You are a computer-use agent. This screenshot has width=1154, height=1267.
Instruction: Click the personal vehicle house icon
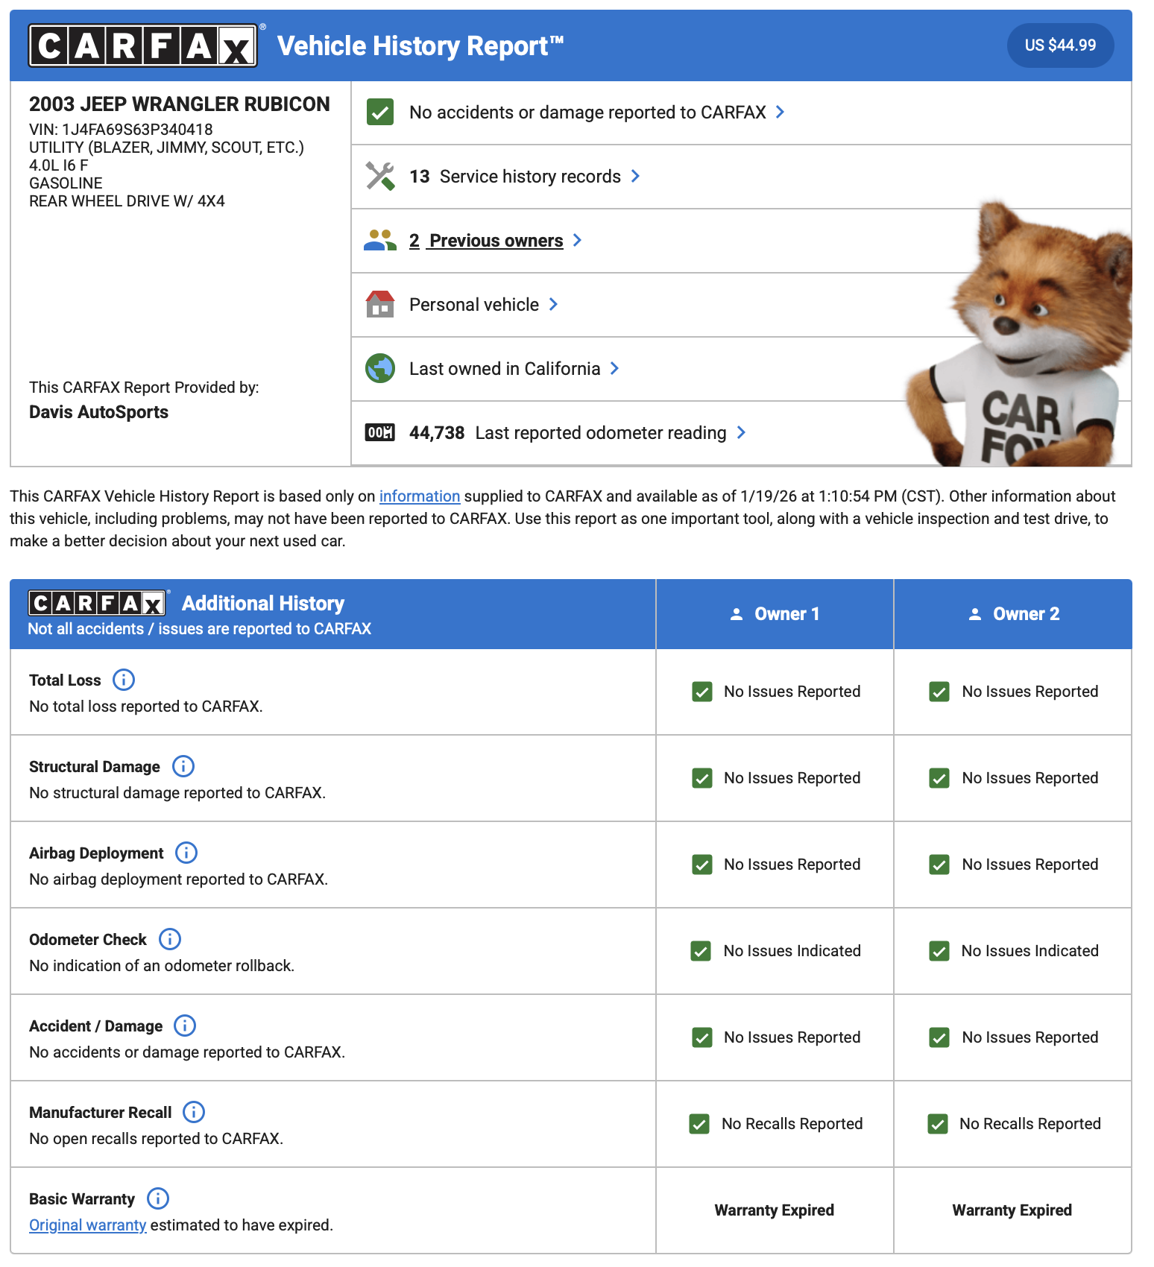tap(380, 304)
